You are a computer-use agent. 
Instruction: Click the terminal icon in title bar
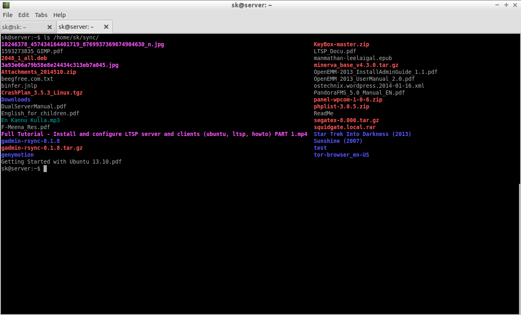[x=6, y=5]
